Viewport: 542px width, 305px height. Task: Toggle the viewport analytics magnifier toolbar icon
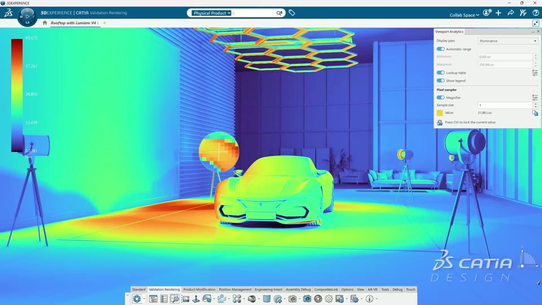(174, 299)
